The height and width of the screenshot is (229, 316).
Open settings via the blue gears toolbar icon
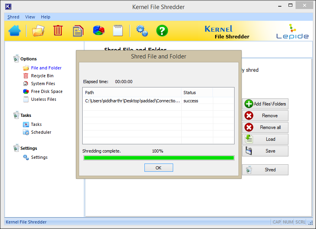[x=142, y=31]
